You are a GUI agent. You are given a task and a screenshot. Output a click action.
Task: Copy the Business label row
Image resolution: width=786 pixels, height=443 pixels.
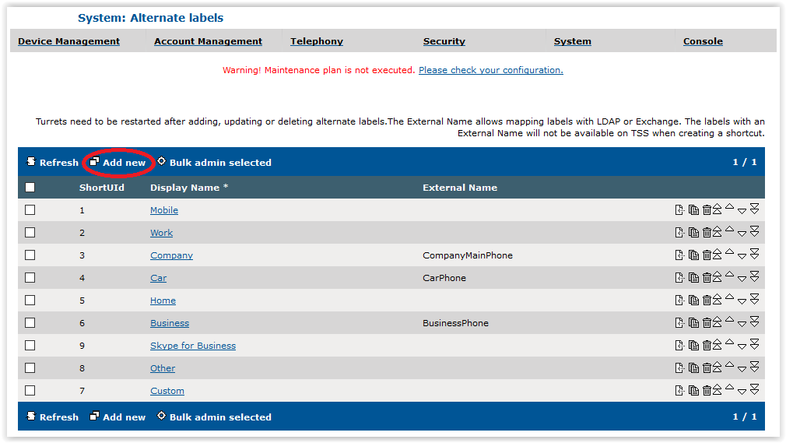693,322
